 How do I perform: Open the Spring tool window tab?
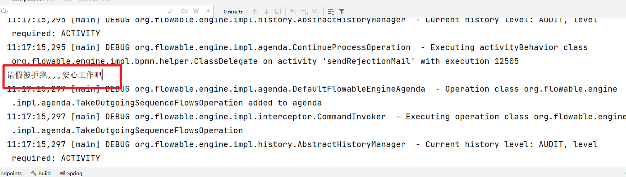(x=71, y=173)
